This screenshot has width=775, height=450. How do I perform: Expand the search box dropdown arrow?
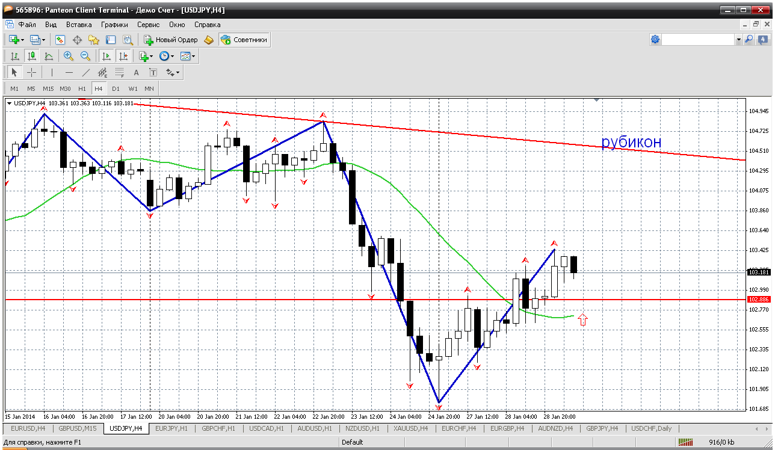(738, 40)
